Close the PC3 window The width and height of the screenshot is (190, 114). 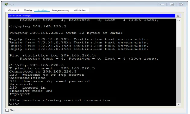click(x=181, y=5)
